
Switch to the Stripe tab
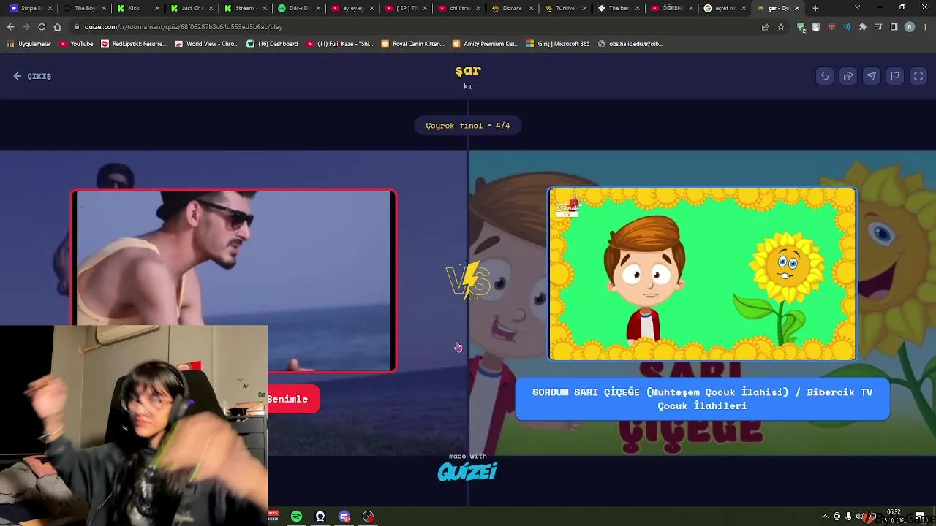(31, 8)
